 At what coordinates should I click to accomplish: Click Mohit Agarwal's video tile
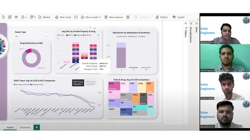pyautogui.click(x=225, y=58)
